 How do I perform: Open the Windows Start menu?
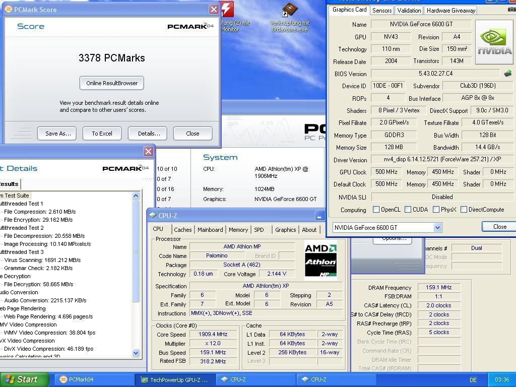pos(24,379)
